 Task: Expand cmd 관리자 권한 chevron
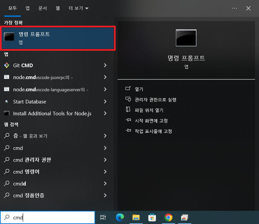[105, 160]
